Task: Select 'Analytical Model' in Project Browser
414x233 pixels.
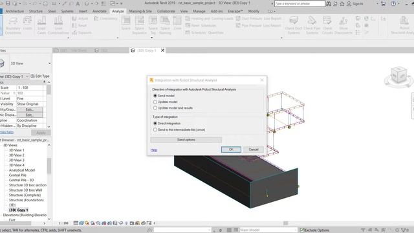Action: tap(22, 170)
